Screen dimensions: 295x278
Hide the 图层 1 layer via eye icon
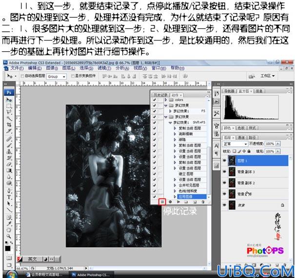click(x=224, y=161)
